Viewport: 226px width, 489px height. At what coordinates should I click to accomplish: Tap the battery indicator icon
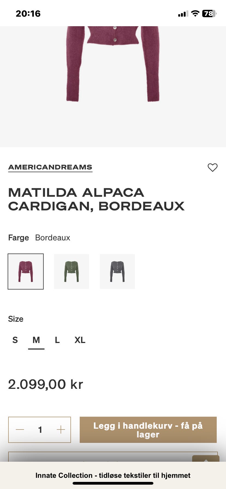(x=209, y=14)
